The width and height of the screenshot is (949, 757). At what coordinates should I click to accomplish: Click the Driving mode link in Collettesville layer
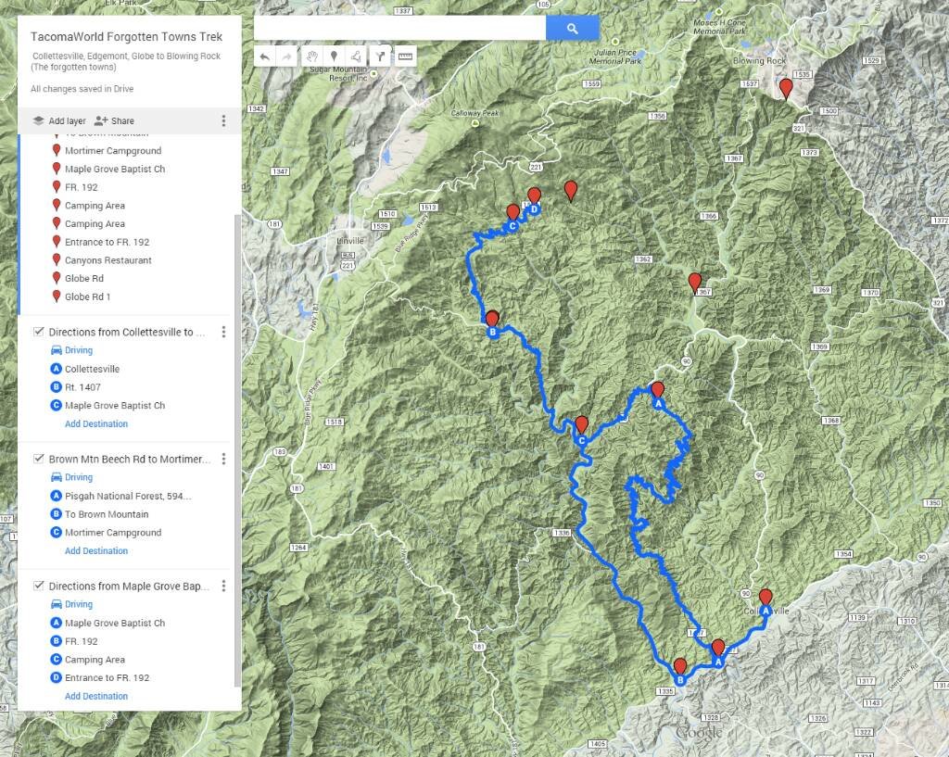tap(79, 349)
